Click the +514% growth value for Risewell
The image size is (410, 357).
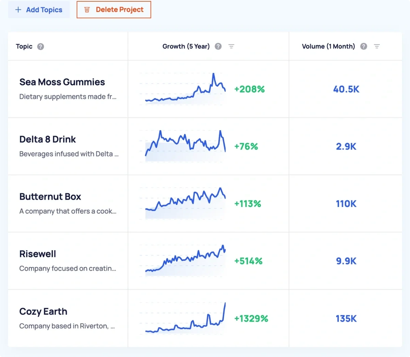248,261
